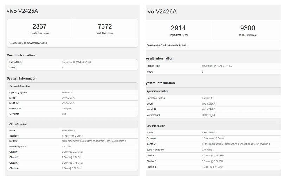287x176 pixels.
Task: Click '1 Processor, 8 Cores' in V2425A panel
Action: point(72,136)
